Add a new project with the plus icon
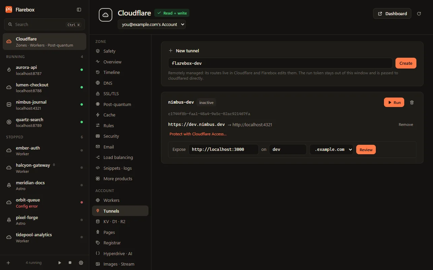433x270 pixels. click(x=8, y=263)
